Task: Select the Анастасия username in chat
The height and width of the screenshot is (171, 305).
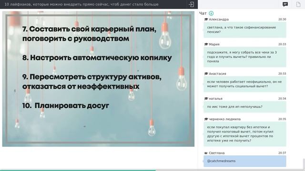Action: pyautogui.click(x=217, y=74)
